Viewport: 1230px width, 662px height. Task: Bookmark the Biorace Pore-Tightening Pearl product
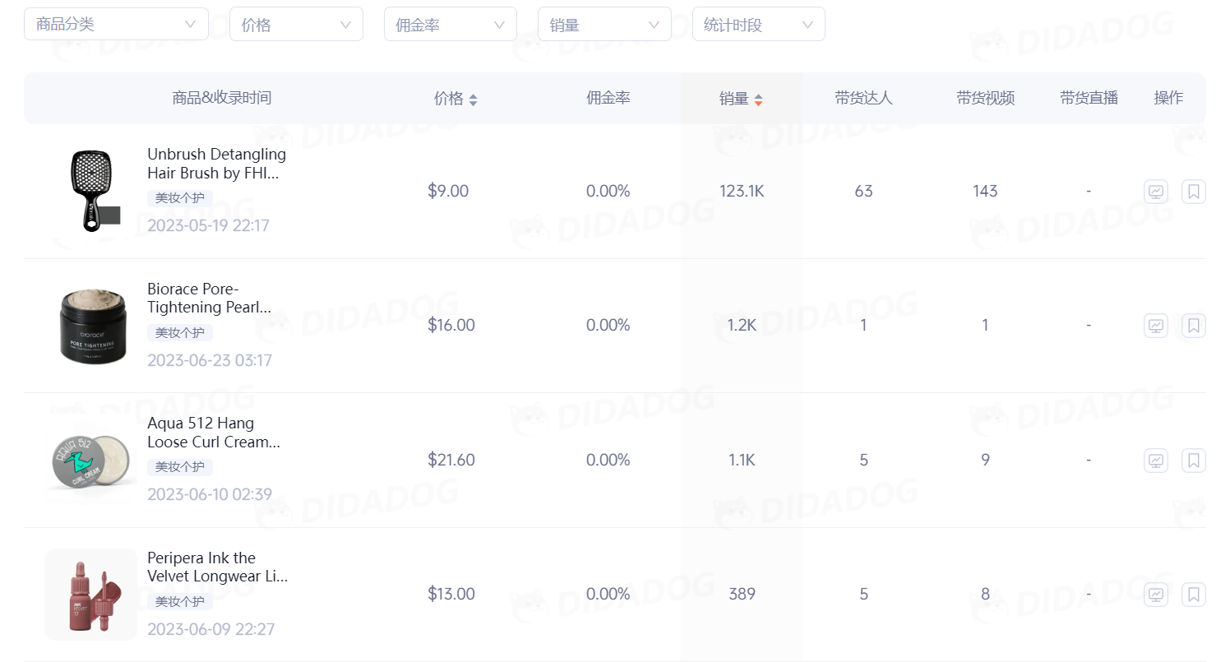1194,326
